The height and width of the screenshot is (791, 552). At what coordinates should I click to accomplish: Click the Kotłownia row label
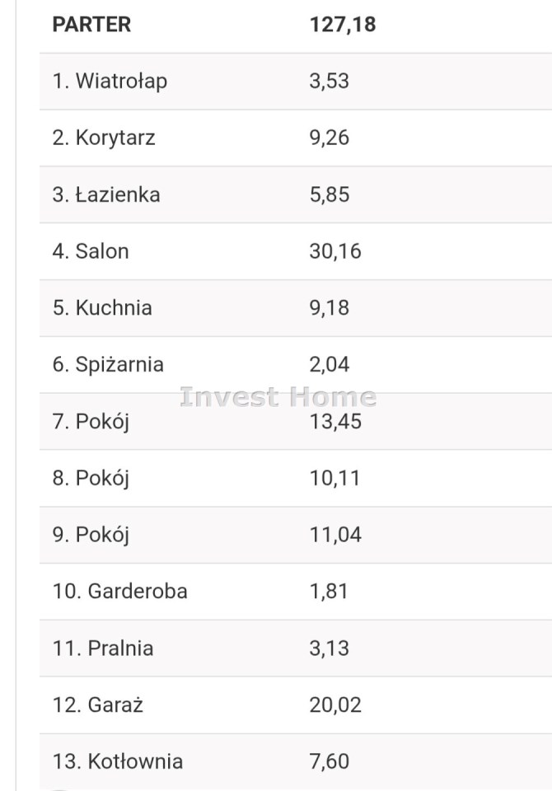[117, 761]
